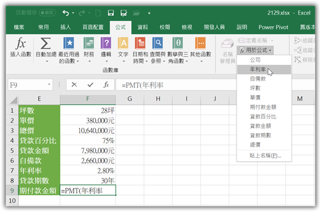Click the Select All corner triangle
The width and height of the screenshot is (321, 212).
tap(14, 100)
